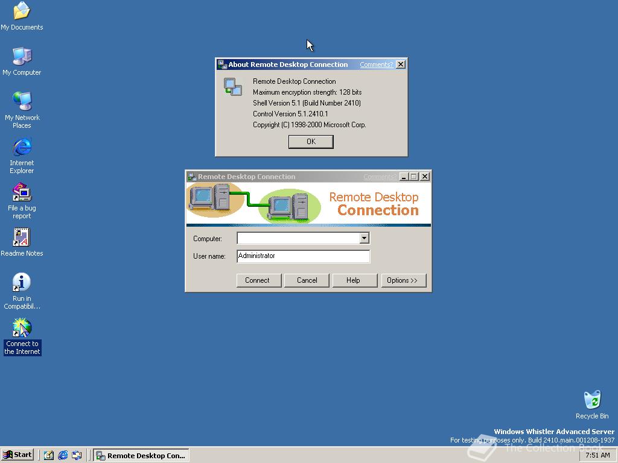Image resolution: width=618 pixels, height=463 pixels.
Task: Click the Connect button
Action: pos(259,280)
